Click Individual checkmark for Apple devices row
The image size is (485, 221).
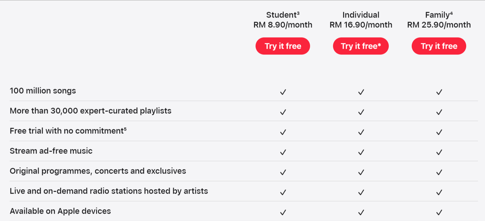coord(361,212)
